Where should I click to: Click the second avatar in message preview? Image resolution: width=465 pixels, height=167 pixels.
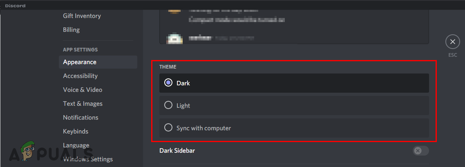click(174, 39)
